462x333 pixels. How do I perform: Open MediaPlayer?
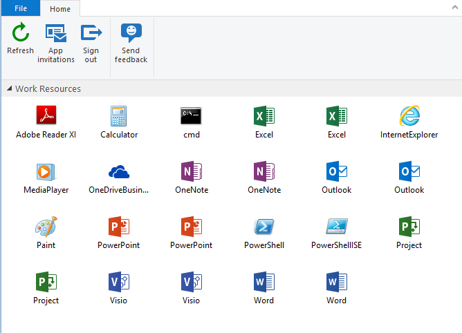(x=46, y=178)
